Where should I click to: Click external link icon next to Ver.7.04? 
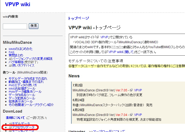(x=131, y=115)
